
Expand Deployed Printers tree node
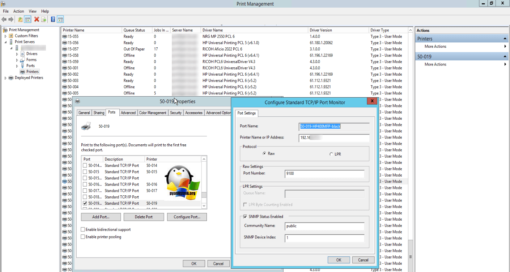[x=5, y=78]
